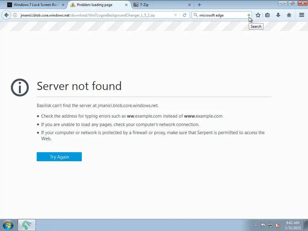Viewport: 308px width, 231px height.
Task: Close the Problem loading page tab
Action: [x=126, y=5]
